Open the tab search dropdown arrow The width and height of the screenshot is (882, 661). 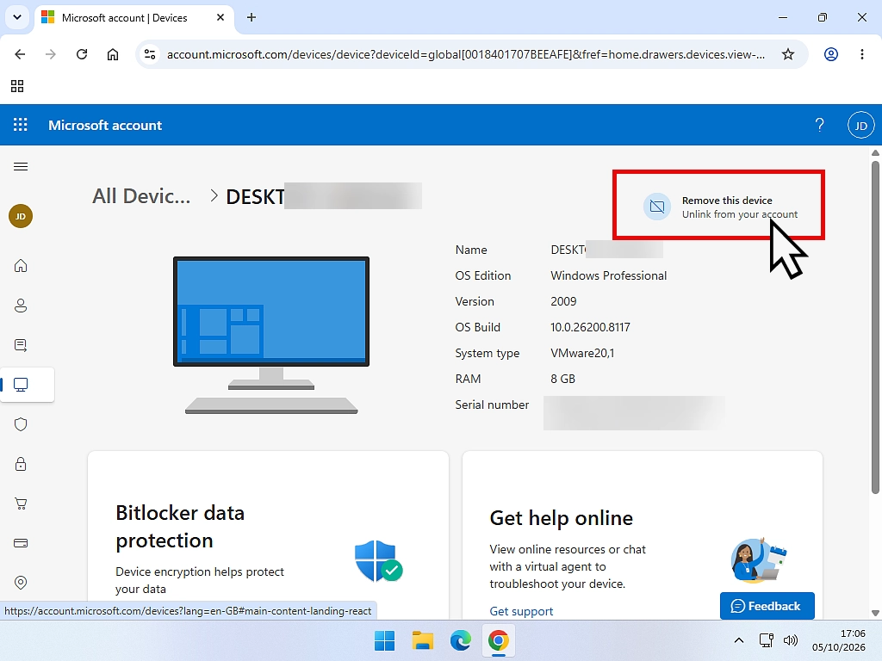coord(17,17)
